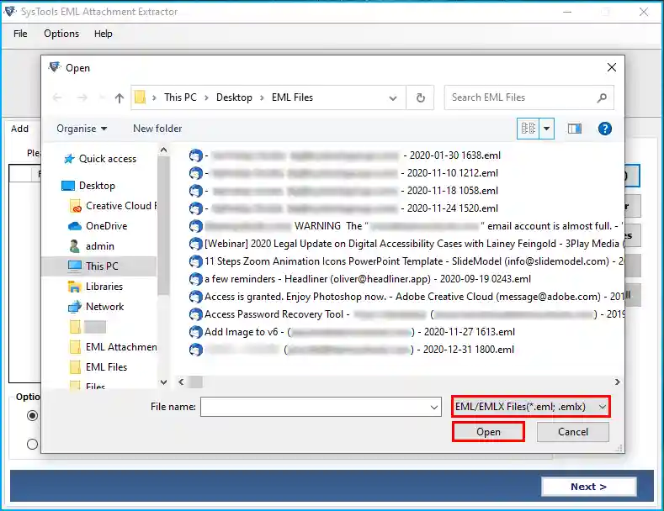Expand the address bar history dropdown

coord(392,98)
